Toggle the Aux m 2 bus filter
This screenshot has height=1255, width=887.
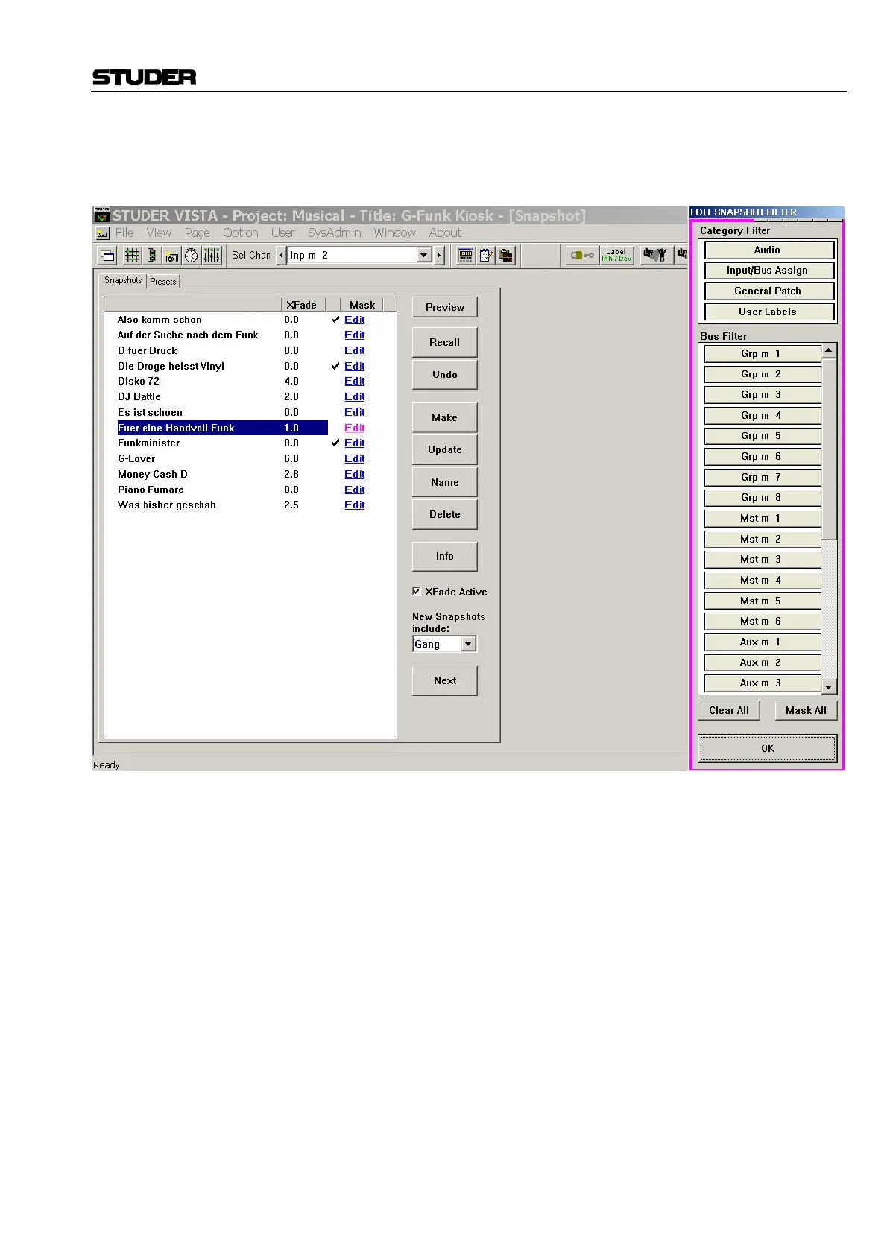pyautogui.click(x=763, y=663)
